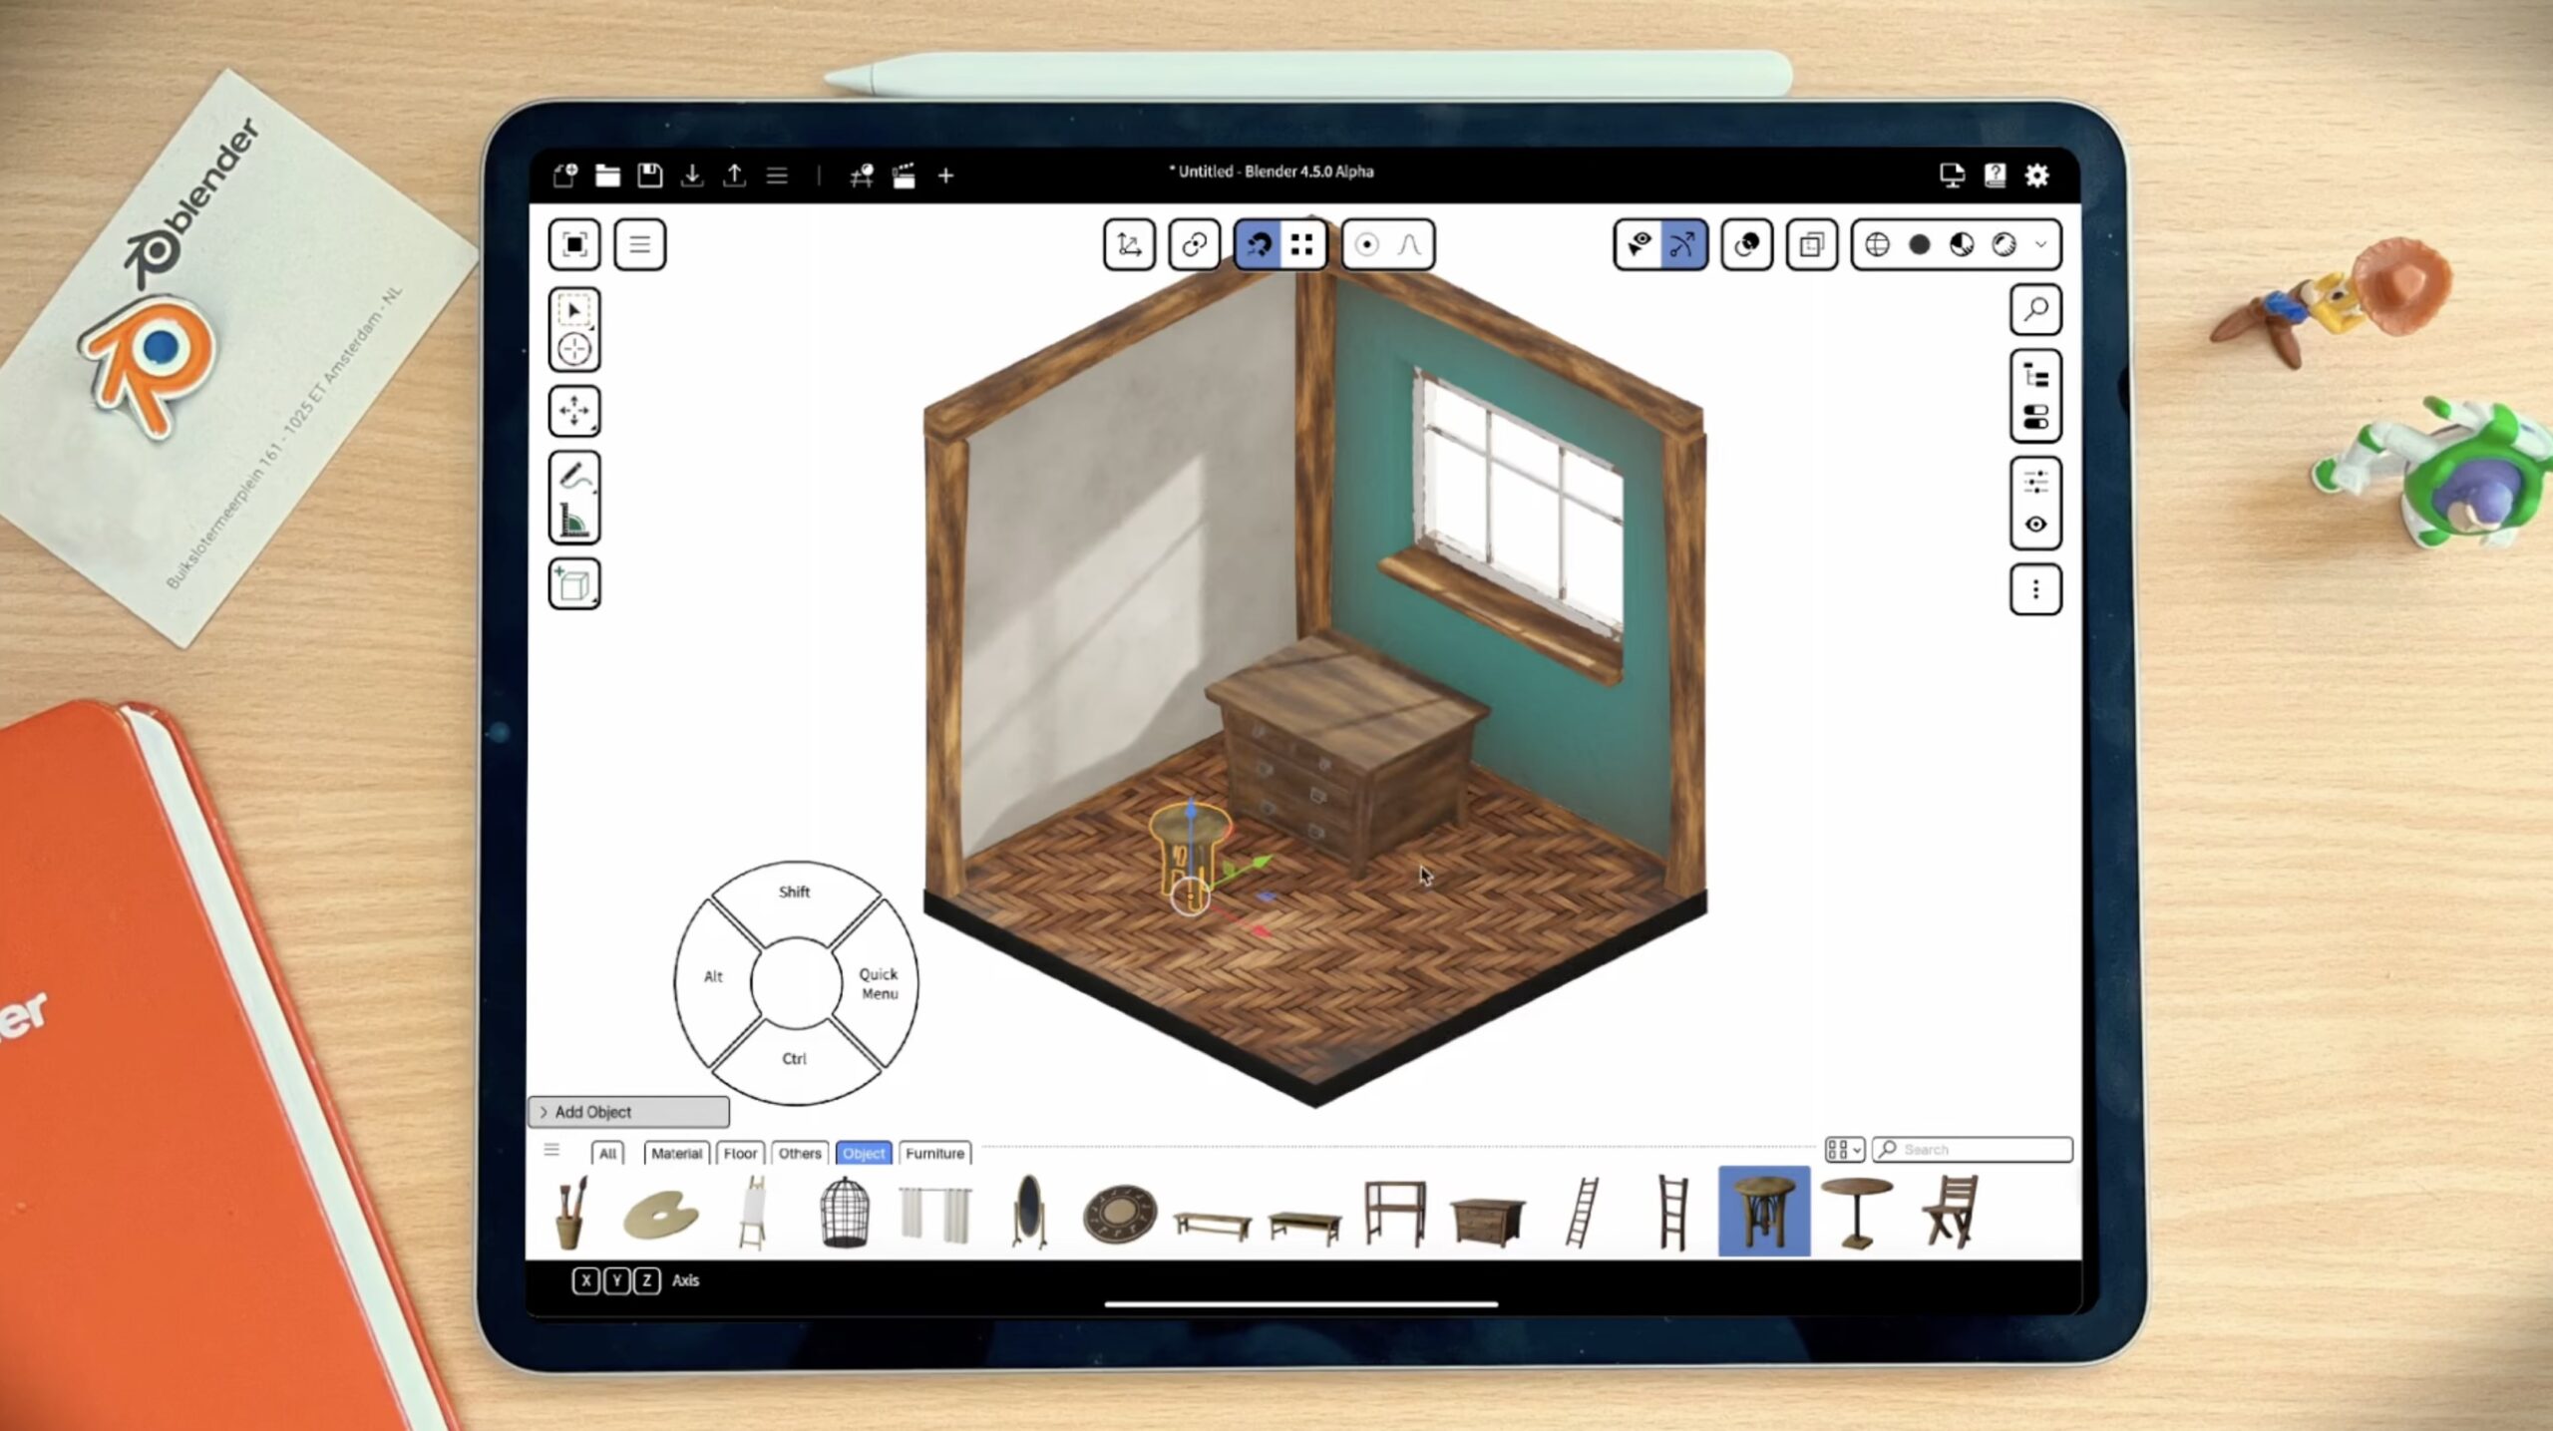Toggle the eye visibility icon

point(2034,525)
